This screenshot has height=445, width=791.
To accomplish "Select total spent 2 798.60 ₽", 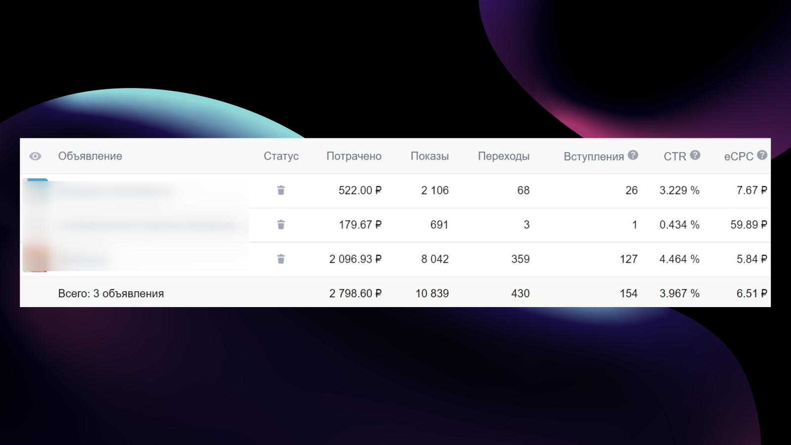I will (355, 294).
